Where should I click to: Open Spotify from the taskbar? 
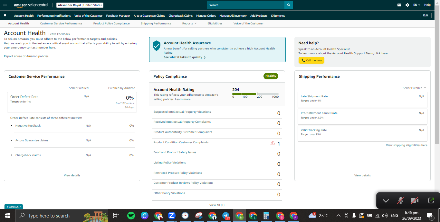click(x=131, y=216)
